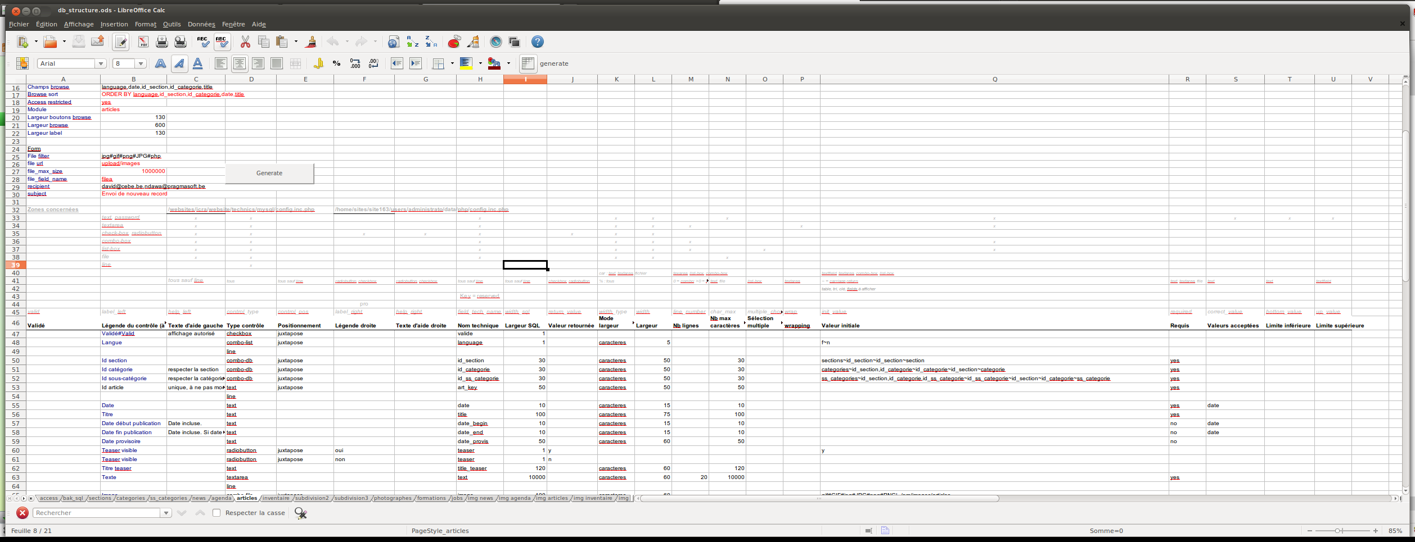This screenshot has height=542, width=1415.
Task: Justify cell text
Action: (x=277, y=63)
